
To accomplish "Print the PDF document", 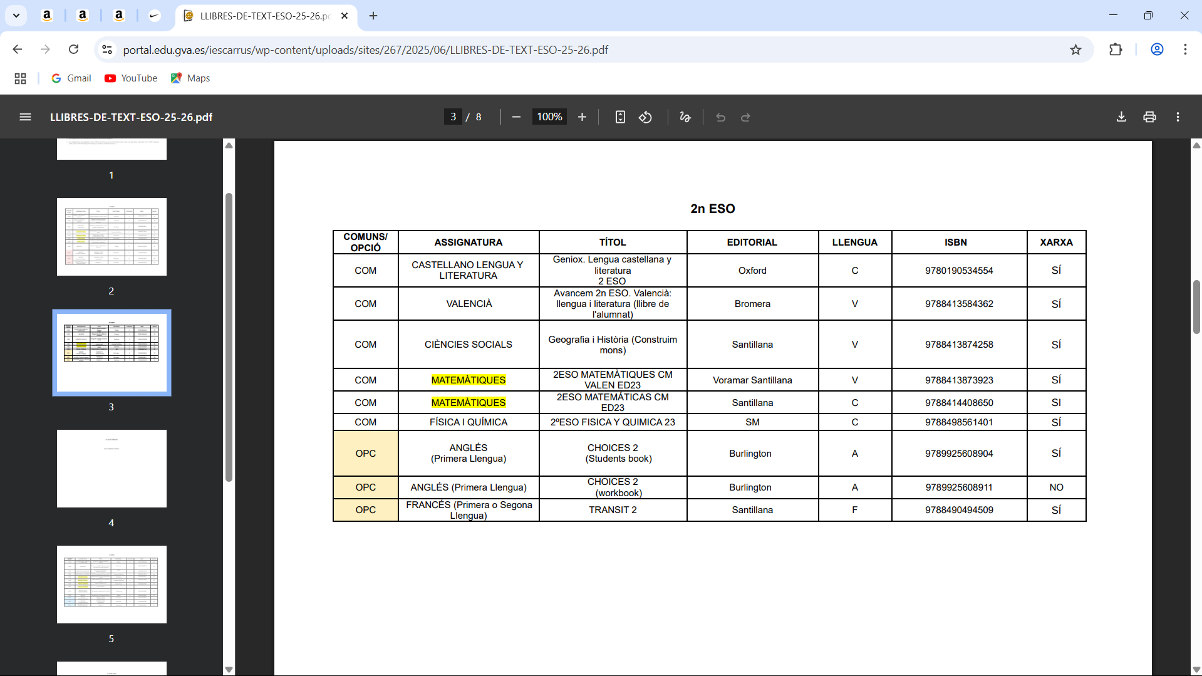I will click(x=1149, y=117).
